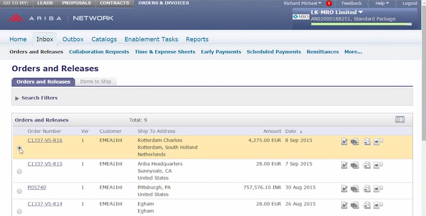Switch to the Inbox tab

[x=45, y=39]
